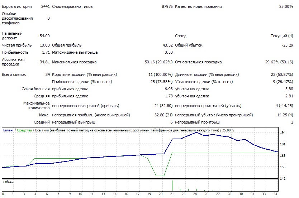299x198 pixels.
Task: Select the expected payoff value 0.53
Action: (x=169, y=52)
